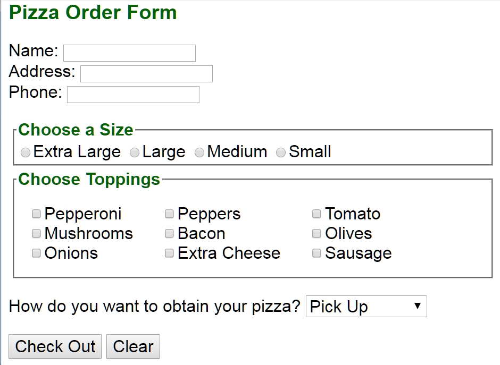Toggle the Extra Cheese checkbox

pos(169,253)
